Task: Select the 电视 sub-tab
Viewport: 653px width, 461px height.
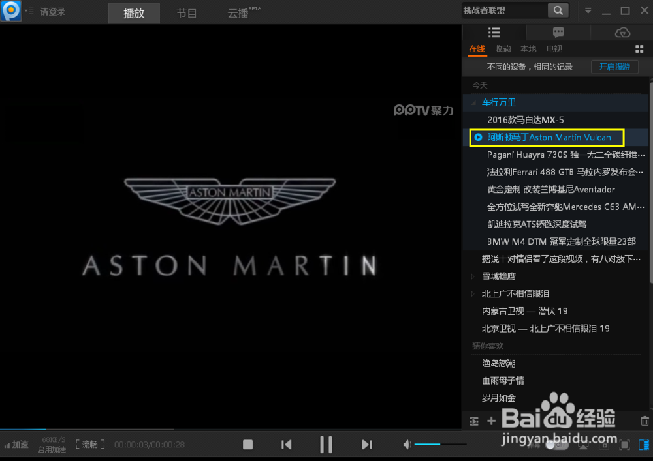Action: pyautogui.click(x=554, y=49)
